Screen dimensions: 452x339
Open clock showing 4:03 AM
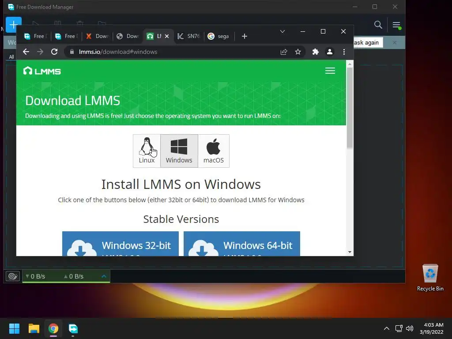point(432,328)
